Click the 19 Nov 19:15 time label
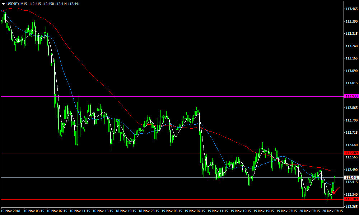Viewport: 359px width, 215px height. click(264, 211)
